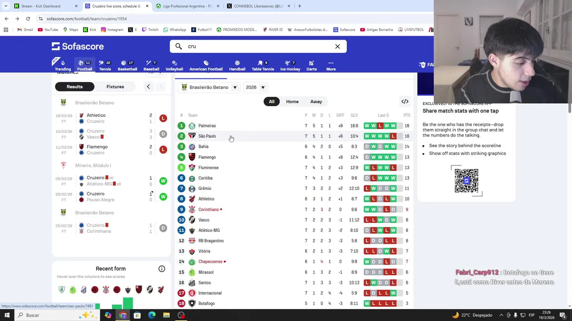Click the address bar URL
Viewport: 572px width, 321px height.
(87, 19)
